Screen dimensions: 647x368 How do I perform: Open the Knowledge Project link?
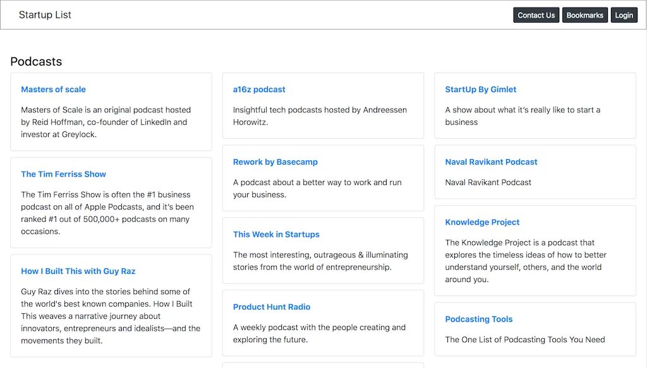[482, 222]
